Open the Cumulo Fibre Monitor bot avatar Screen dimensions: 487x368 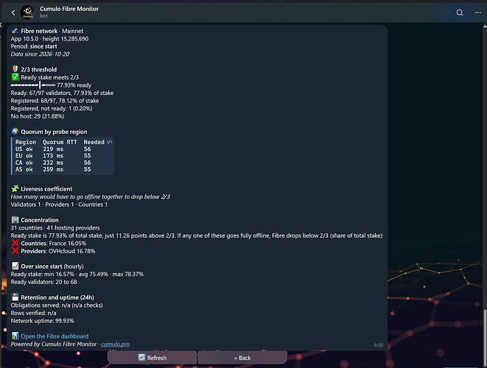(27, 13)
